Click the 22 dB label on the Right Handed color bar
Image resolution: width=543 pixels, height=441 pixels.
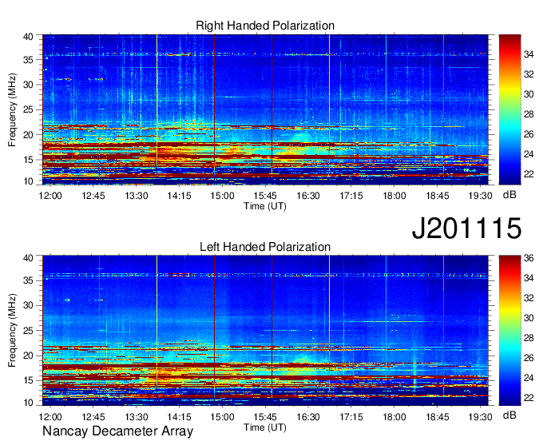[529, 174]
